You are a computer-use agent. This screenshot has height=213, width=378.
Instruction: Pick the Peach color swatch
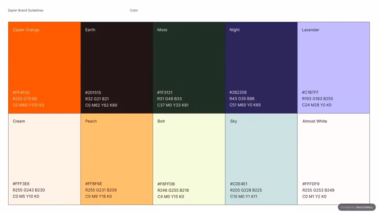click(x=117, y=159)
